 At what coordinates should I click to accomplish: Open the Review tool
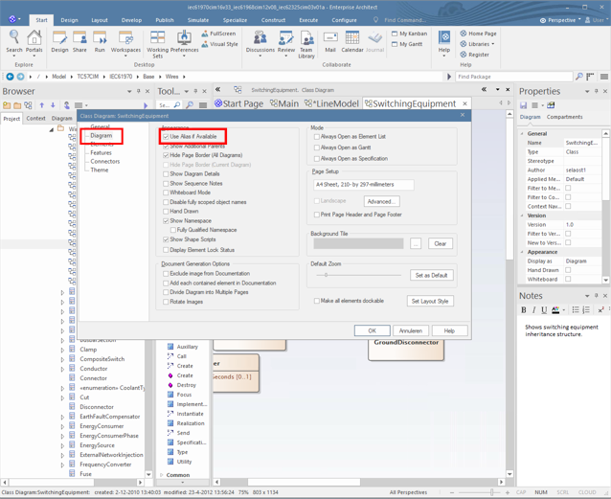pyautogui.click(x=286, y=42)
